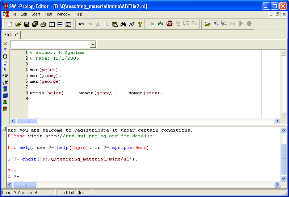Click the Cut scissors icon
289x197 pixels.
tap(98, 24)
